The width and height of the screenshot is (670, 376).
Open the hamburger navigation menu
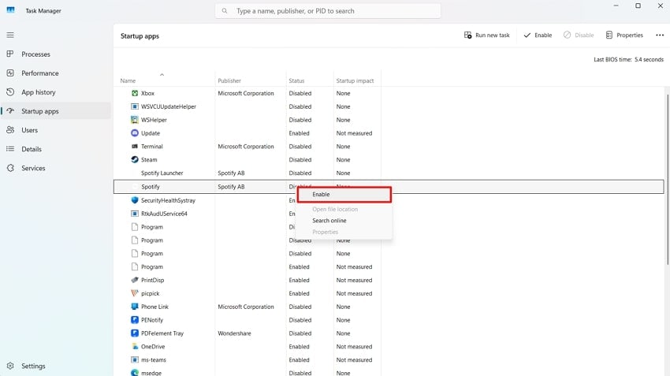click(10, 35)
